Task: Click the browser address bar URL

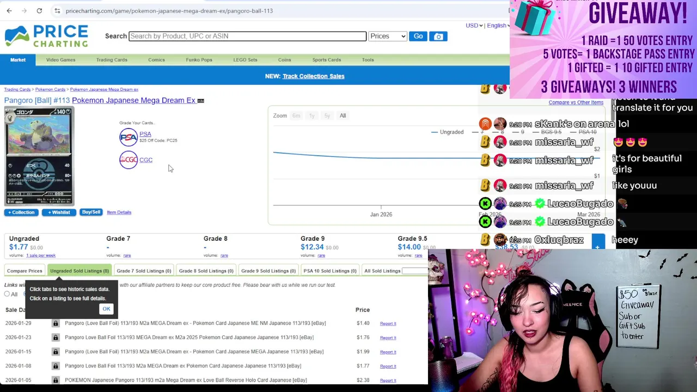Action: (x=169, y=10)
